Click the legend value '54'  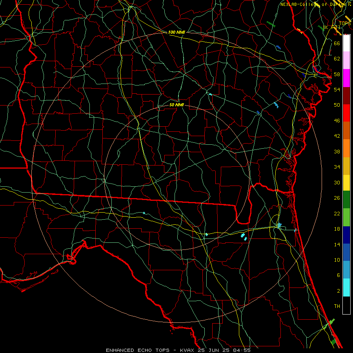tap(337, 89)
